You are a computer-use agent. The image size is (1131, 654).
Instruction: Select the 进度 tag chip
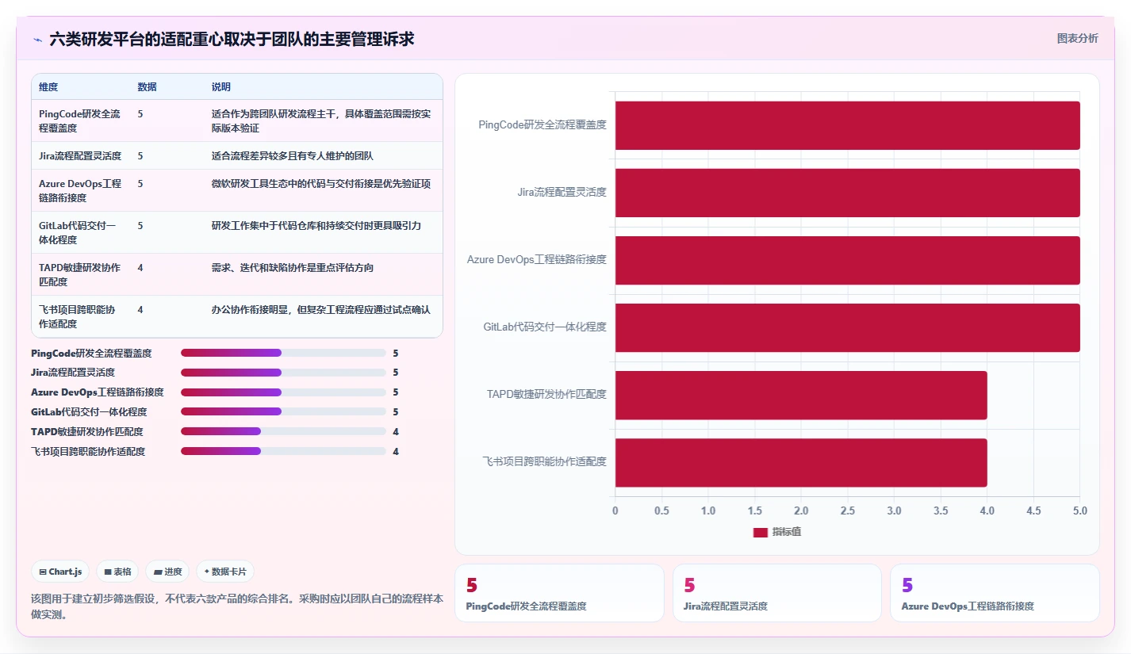167,572
